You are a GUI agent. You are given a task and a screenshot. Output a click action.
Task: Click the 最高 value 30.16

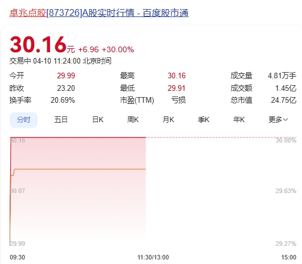[x=177, y=76]
